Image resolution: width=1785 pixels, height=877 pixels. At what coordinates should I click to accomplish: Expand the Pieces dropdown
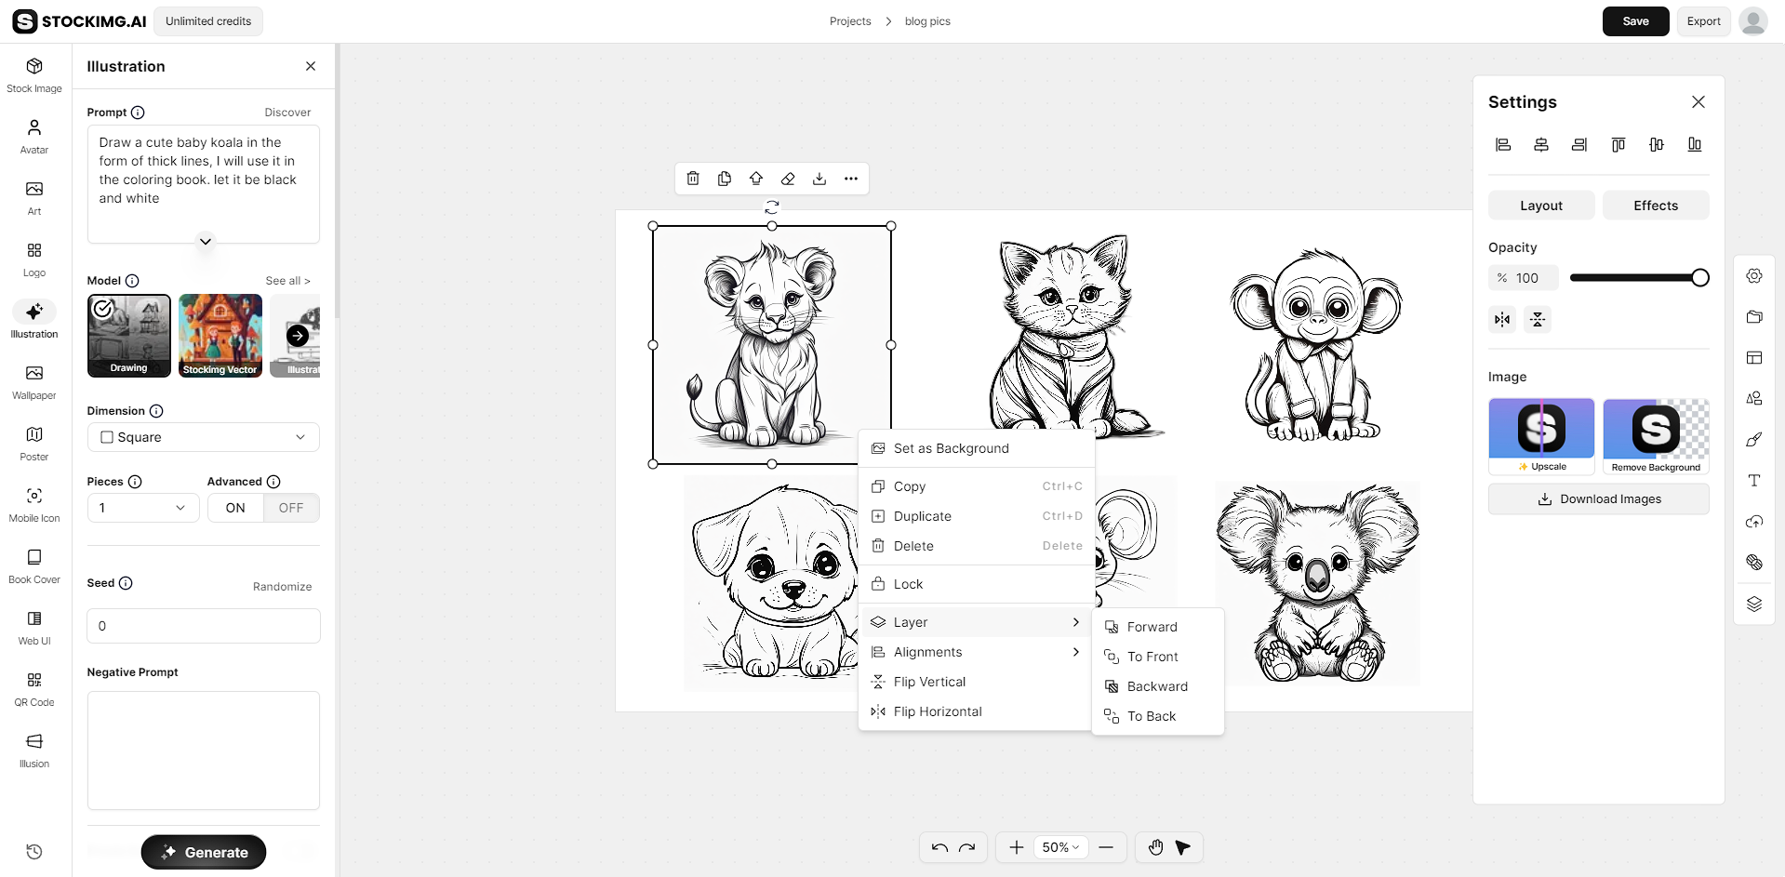(142, 508)
